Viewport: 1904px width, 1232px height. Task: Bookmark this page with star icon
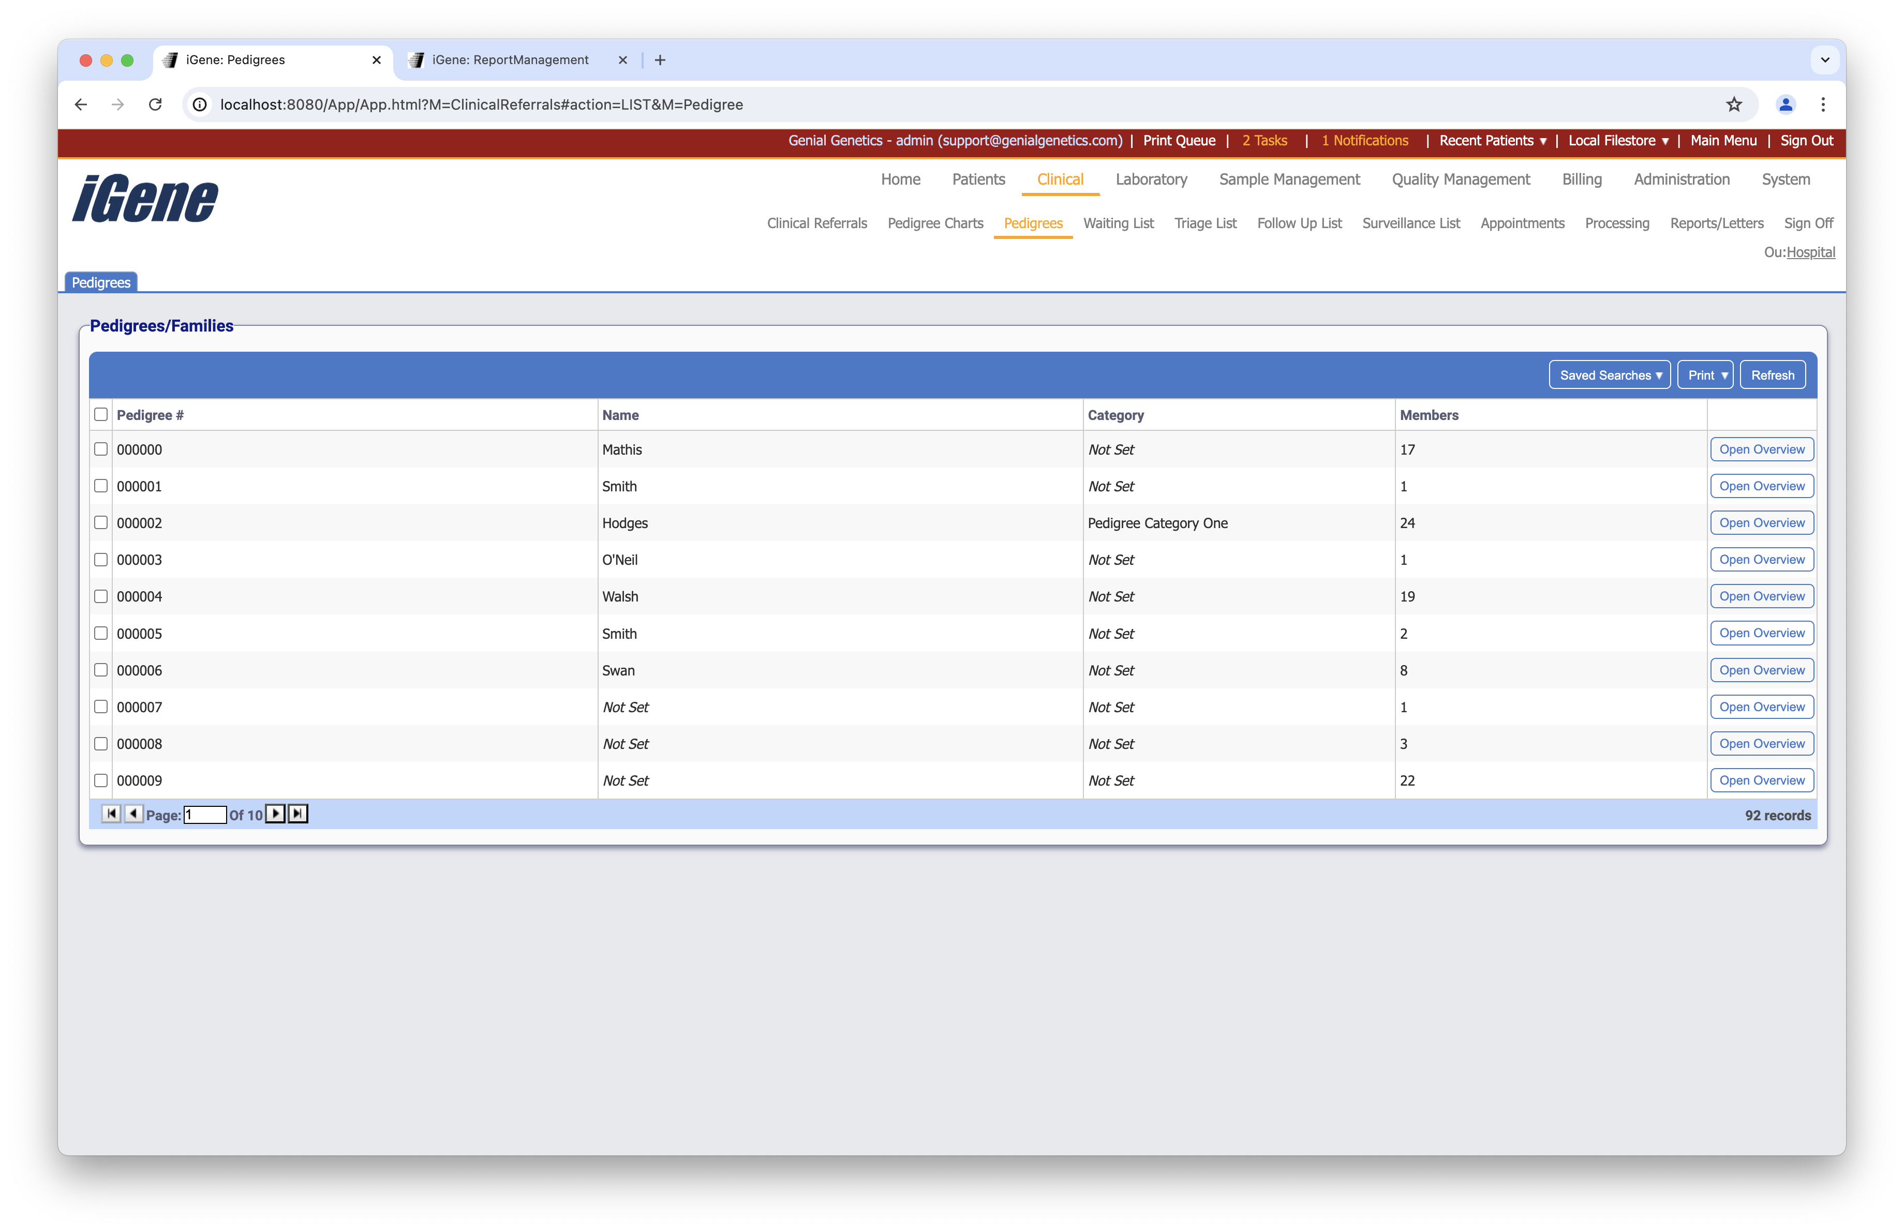[1734, 104]
